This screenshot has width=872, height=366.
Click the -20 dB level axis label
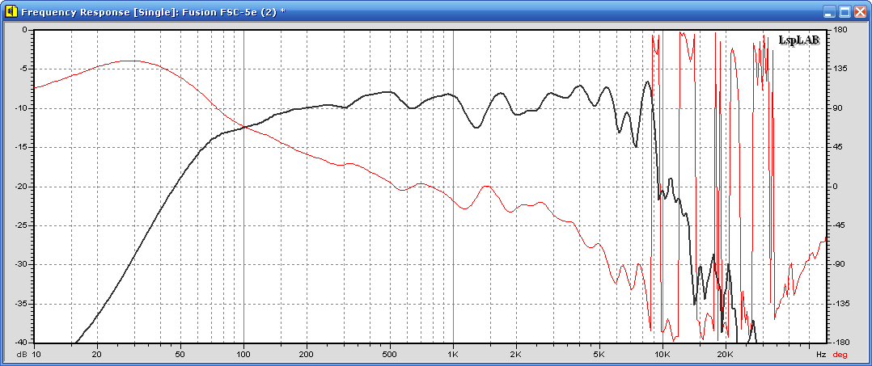point(20,187)
